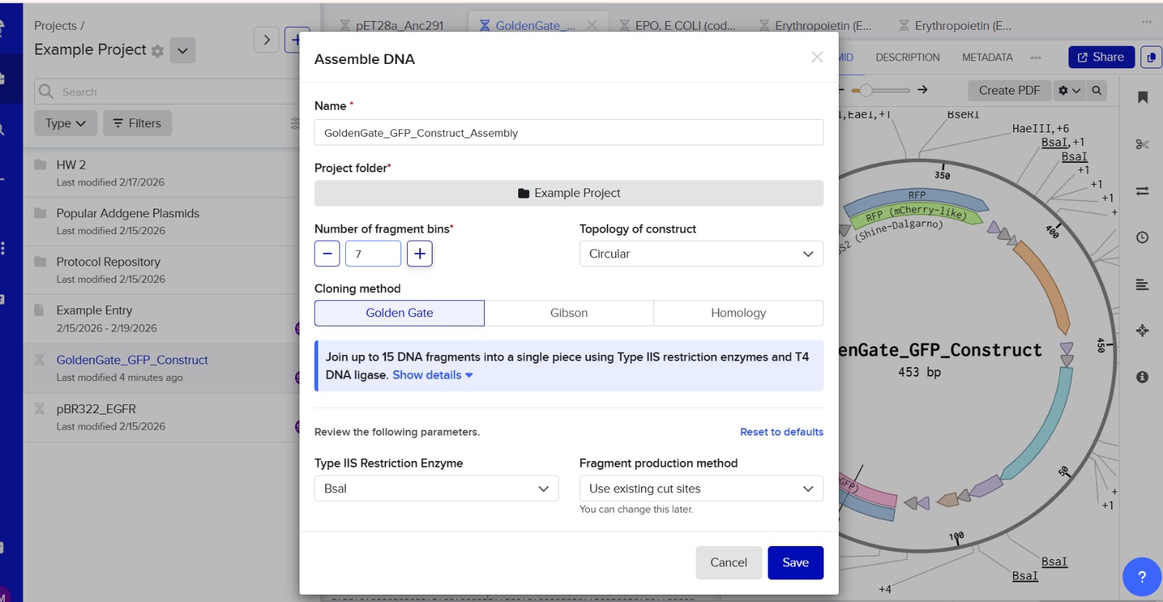Open the Fragment production method dropdown
The height and width of the screenshot is (602, 1163).
pyautogui.click(x=701, y=489)
